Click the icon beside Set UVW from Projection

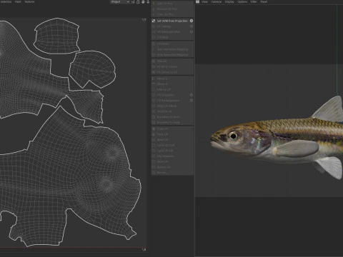[x=154, y=21]
